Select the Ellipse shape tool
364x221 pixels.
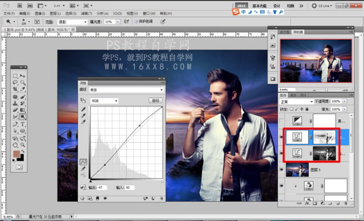(22, 131)
